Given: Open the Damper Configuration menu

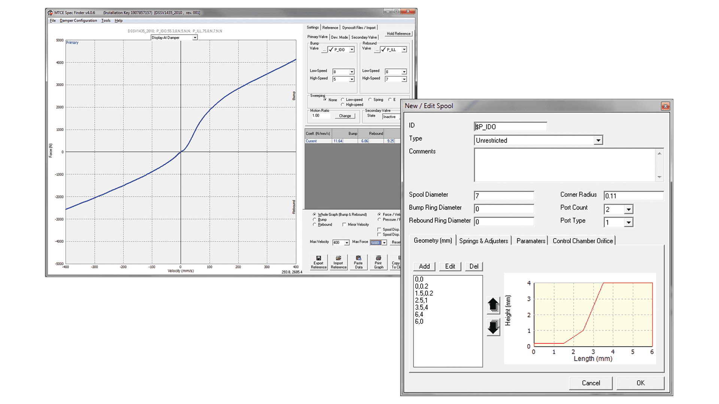Looking at the screenshot, I should [x=78, y=21].
